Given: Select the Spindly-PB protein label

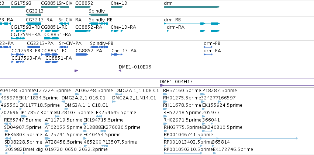Looking at the screenshot, I should [x=101, y=43].
